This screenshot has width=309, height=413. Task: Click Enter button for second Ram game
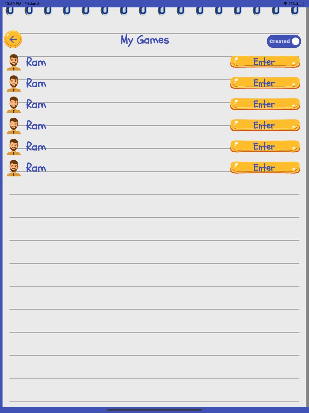pyautogui.click(x=265, y=83)
